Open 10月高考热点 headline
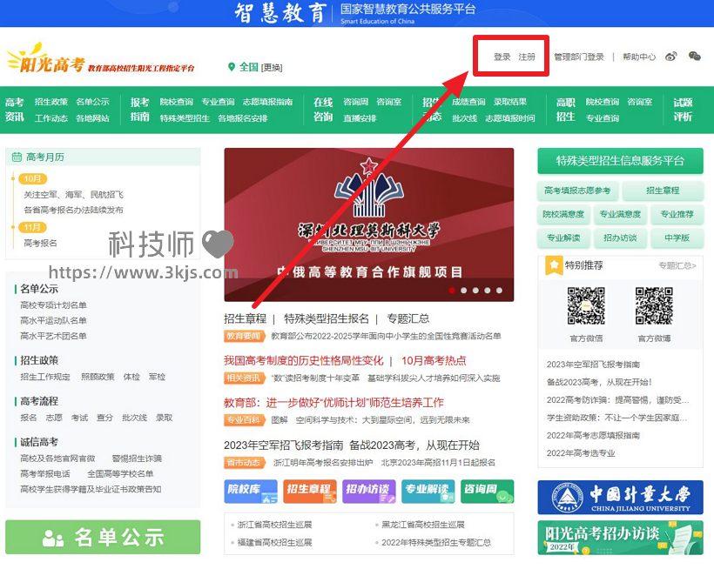 coord(434,361)
